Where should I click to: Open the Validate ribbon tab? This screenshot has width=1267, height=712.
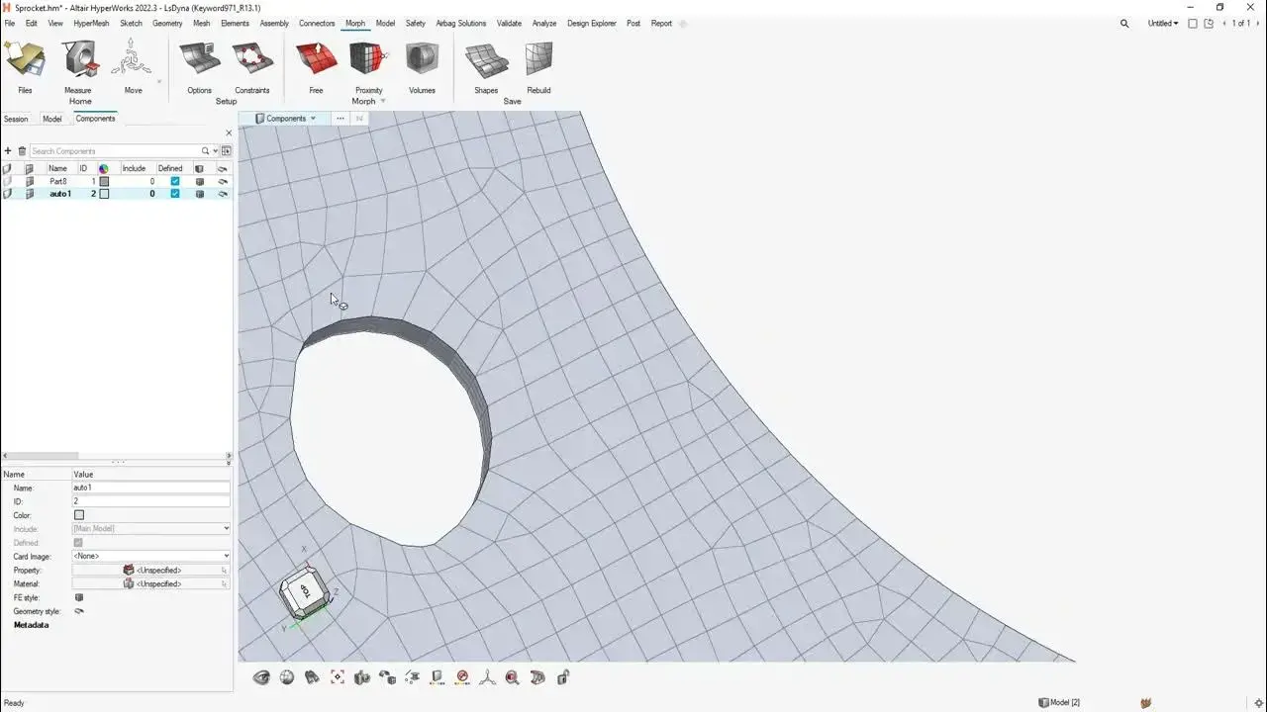pyautogui.click(x=509, y=23)
